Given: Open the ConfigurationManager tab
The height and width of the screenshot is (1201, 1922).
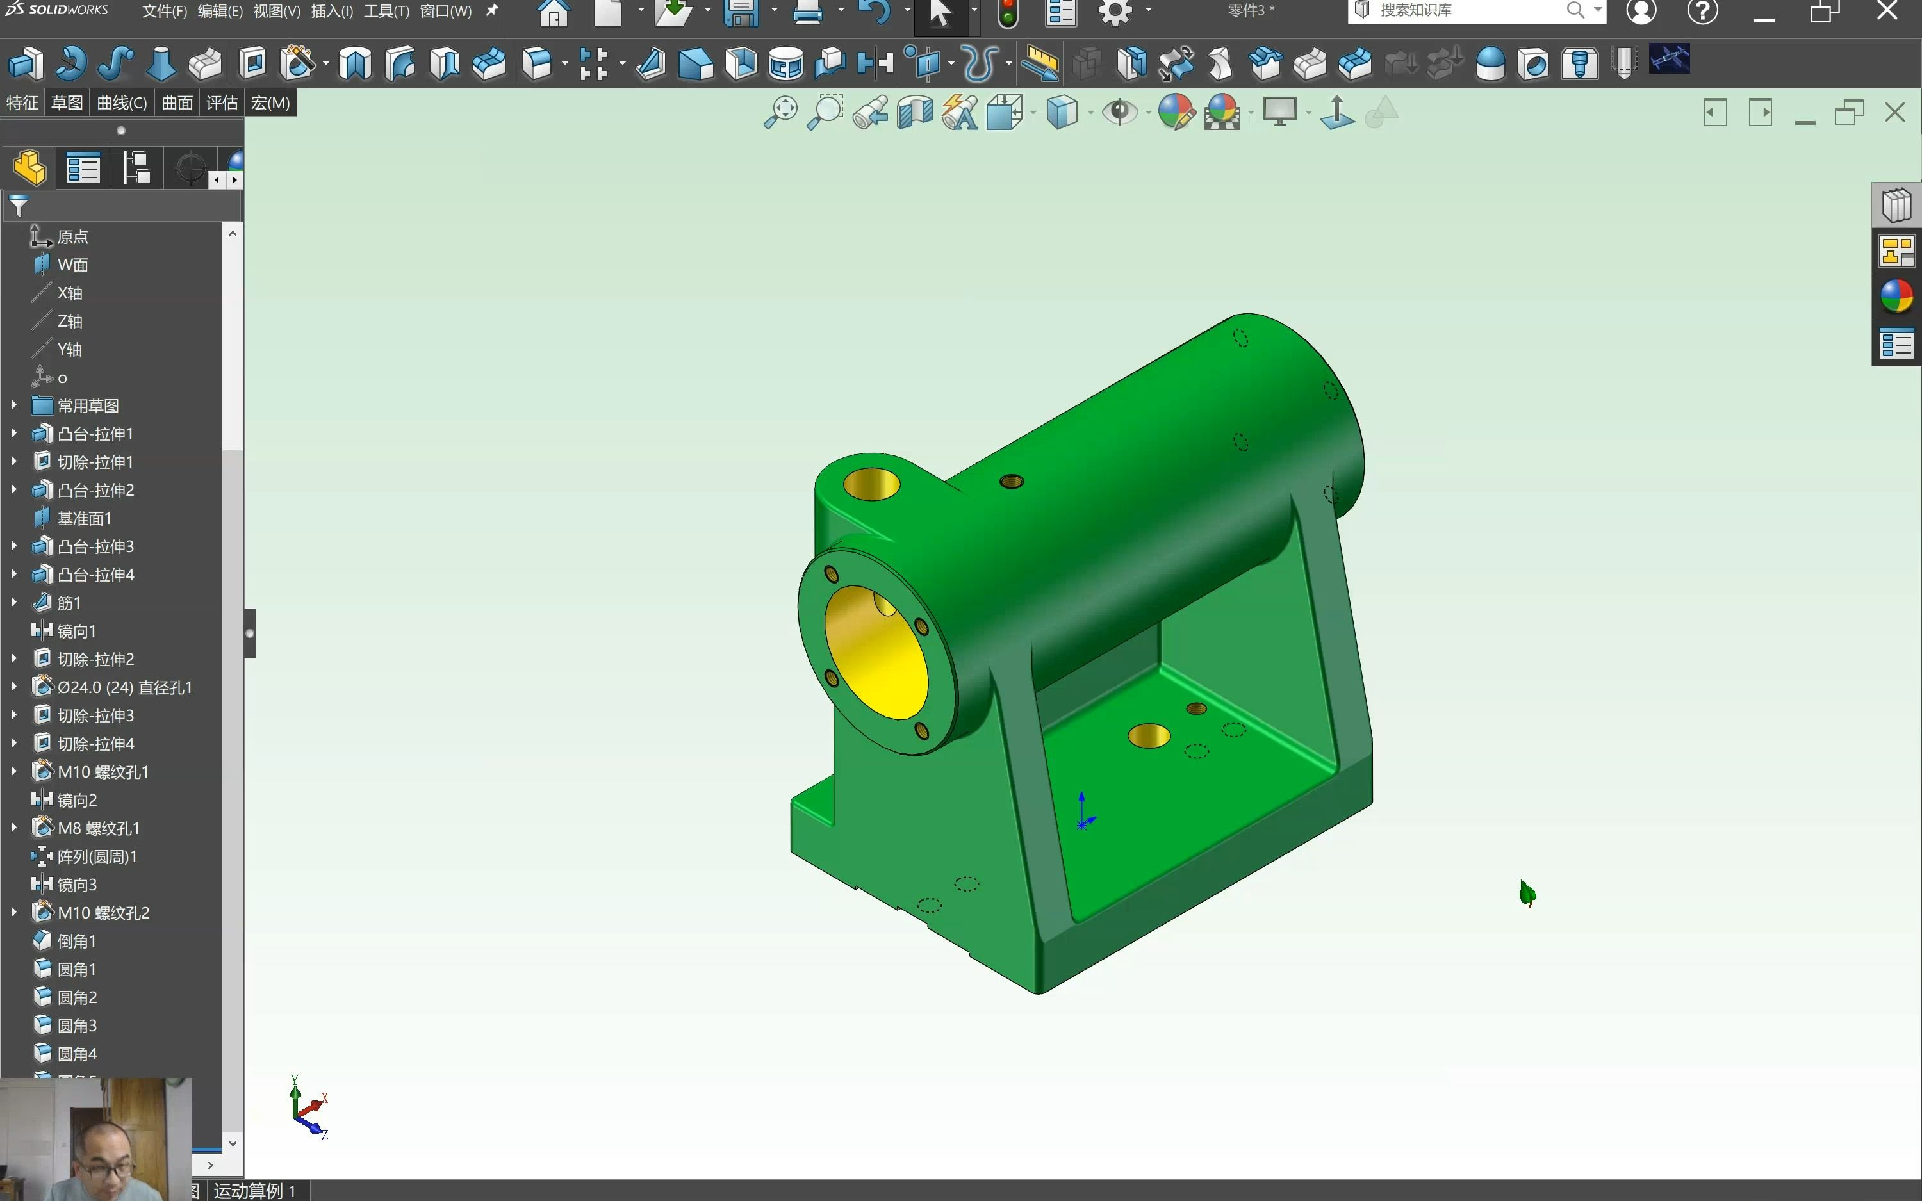Looking at the screenshot, I should 136,168.
